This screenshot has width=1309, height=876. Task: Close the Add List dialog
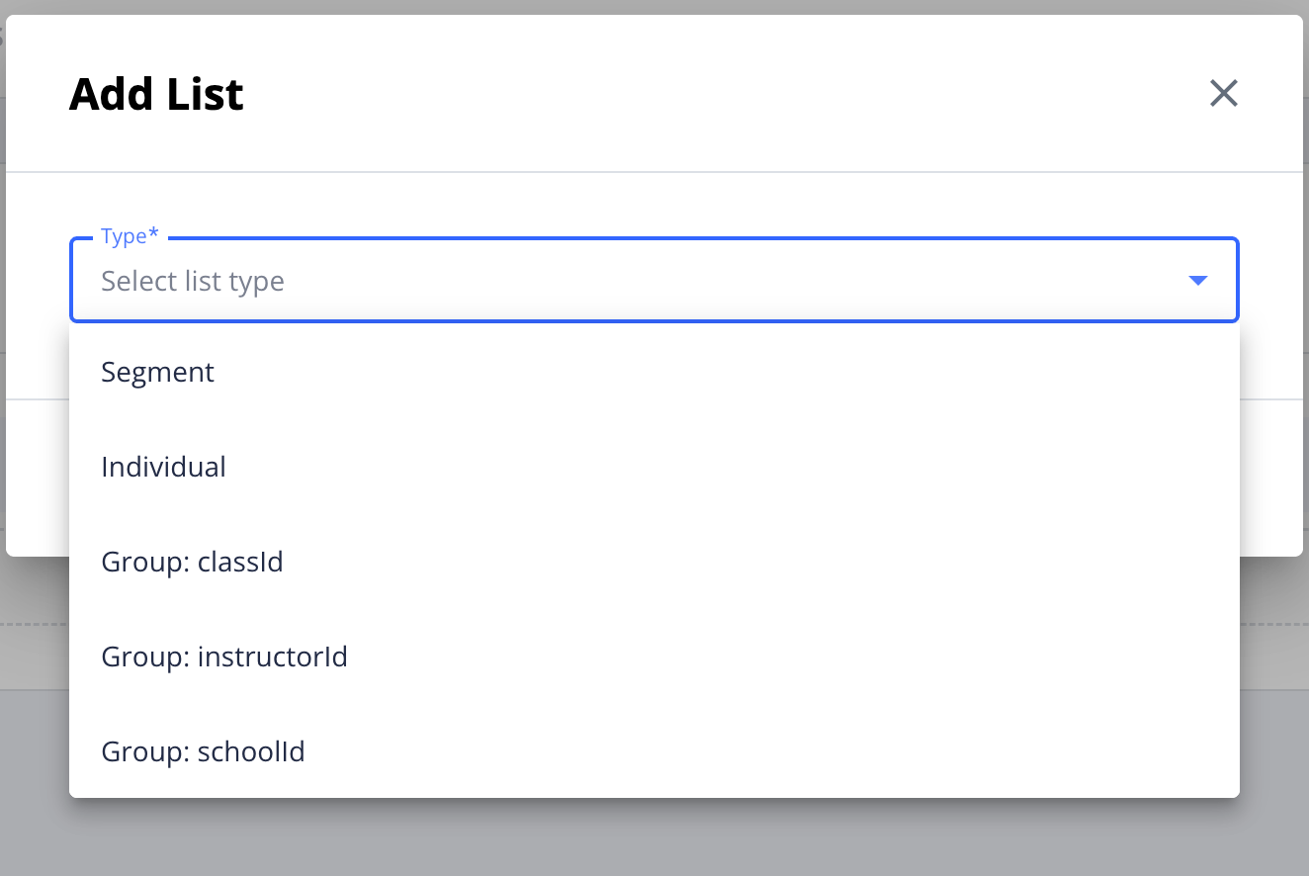(1223, 94)
